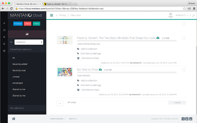
Task: Switch to the Fixed vs. Growth browser tab
Action: [57, 4]
